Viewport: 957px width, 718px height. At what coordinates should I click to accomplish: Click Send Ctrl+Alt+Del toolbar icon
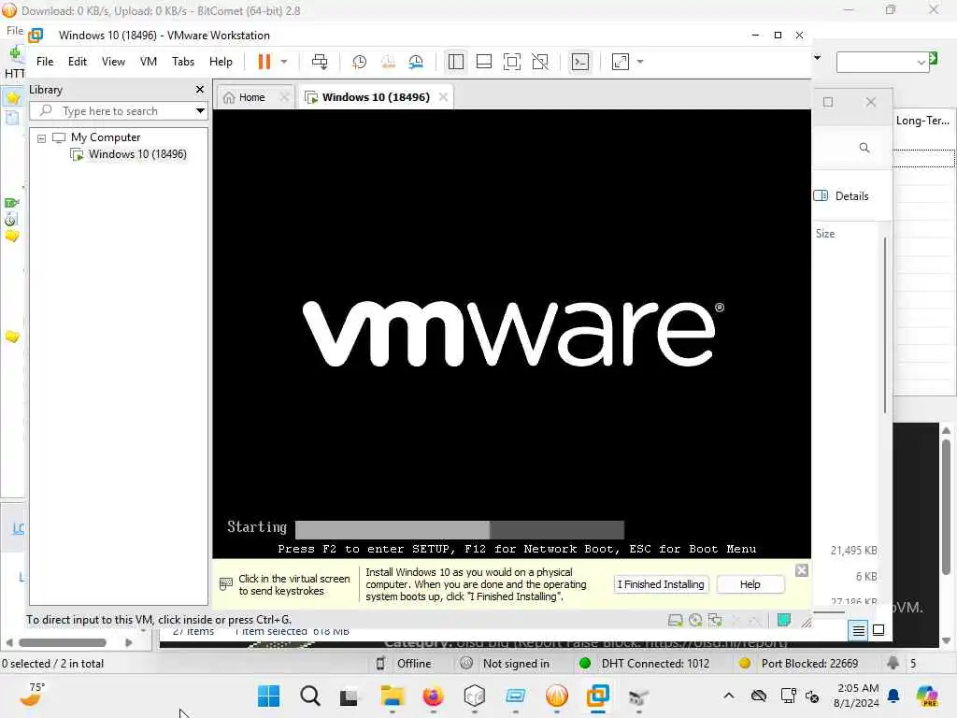320,62
